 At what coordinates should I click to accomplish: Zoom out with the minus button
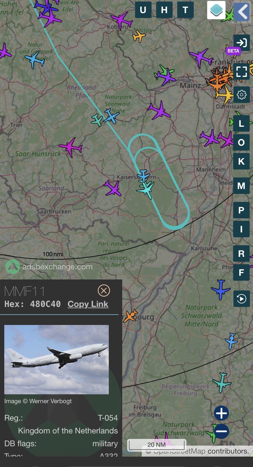222,431
